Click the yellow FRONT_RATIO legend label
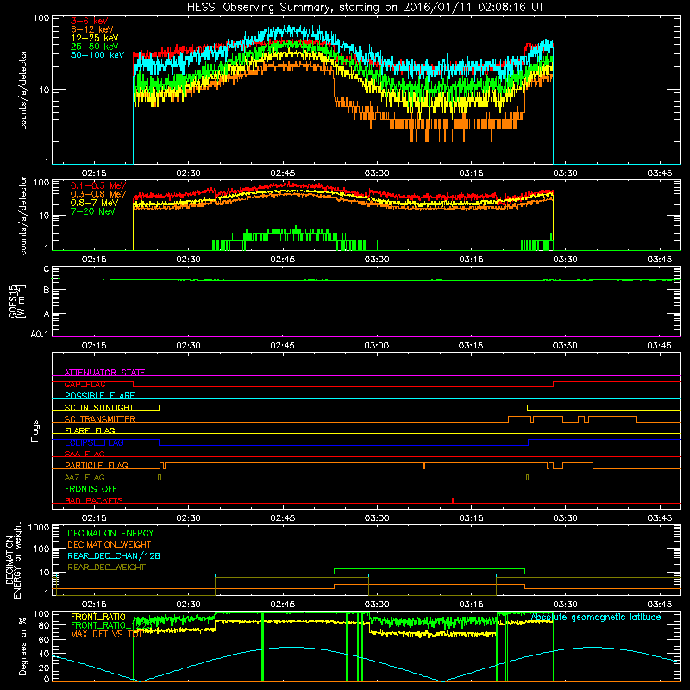 pos(98,617)
